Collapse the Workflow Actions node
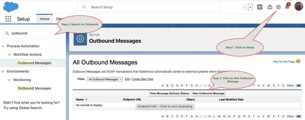 9,55
